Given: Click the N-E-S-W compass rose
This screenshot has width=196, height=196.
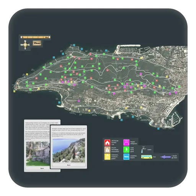Looking at the screenshot, I should pyautogui.click(x=25, y=45).
